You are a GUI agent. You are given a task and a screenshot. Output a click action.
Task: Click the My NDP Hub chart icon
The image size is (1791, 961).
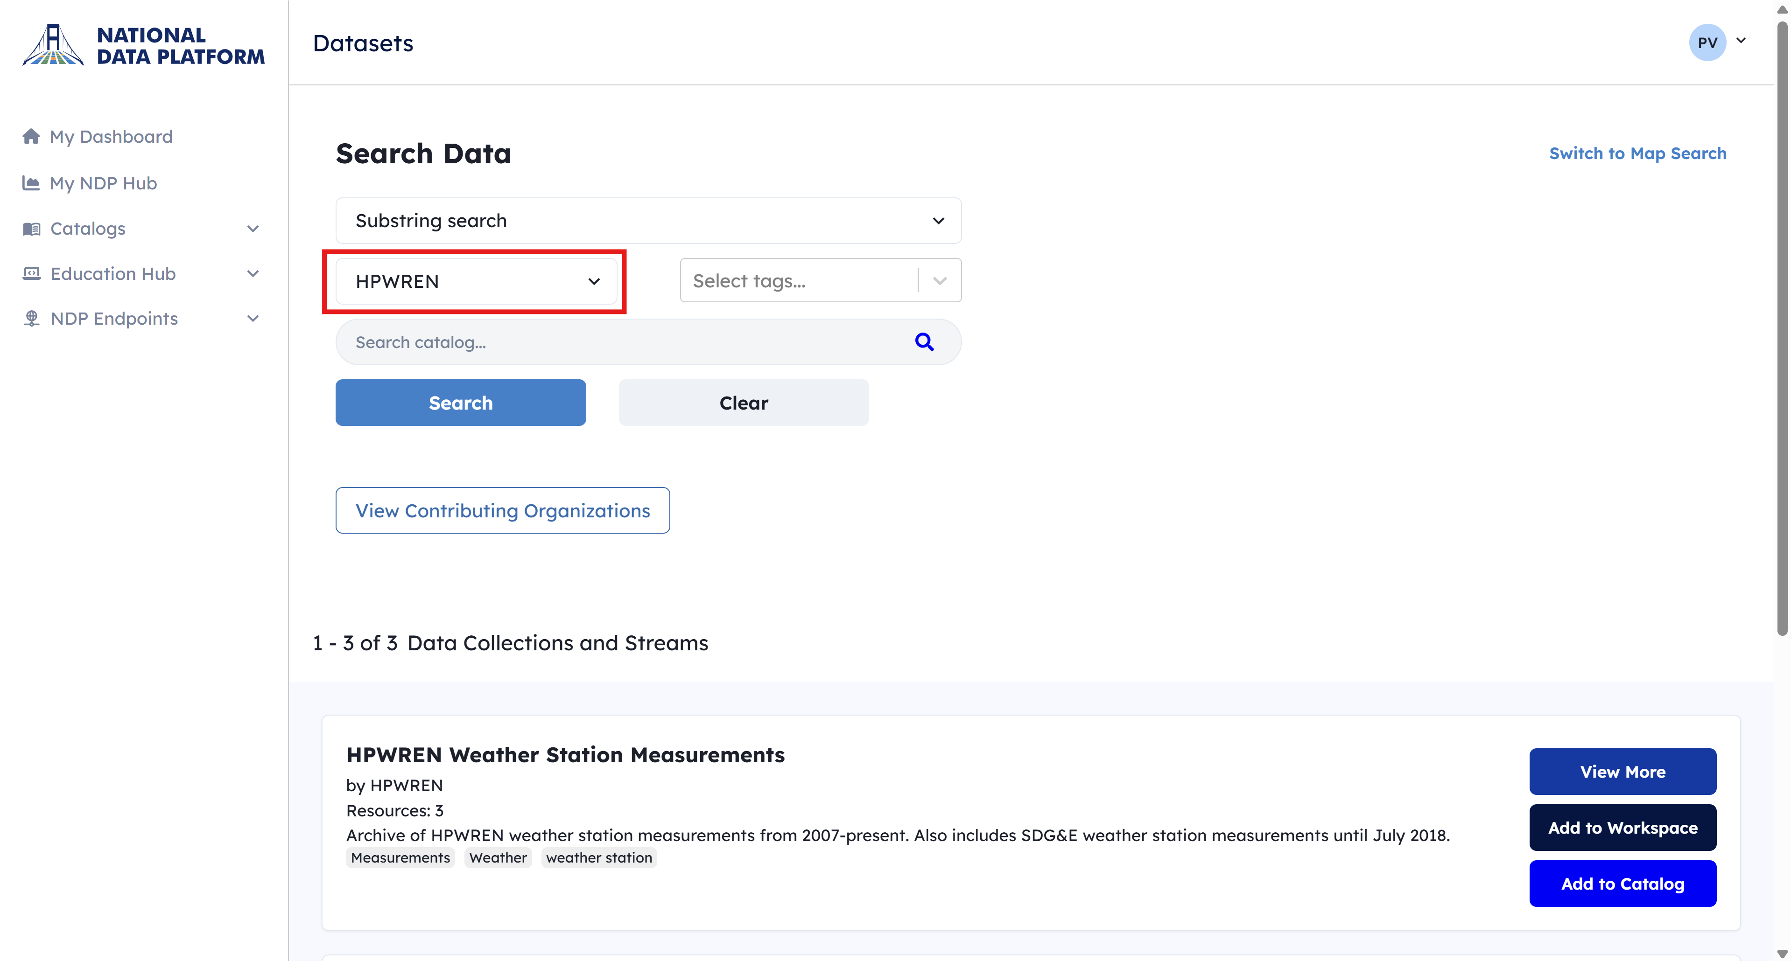[31, 183]
